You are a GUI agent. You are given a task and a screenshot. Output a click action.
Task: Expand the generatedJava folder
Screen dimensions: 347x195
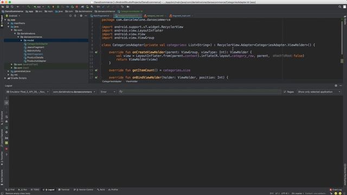coord(9,71)
